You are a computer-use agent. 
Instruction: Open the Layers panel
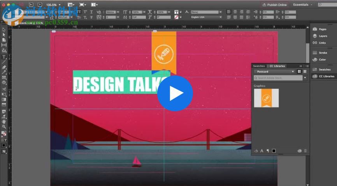coord(320,36)
